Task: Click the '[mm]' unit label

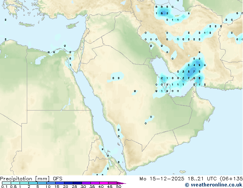Action: click(x=42, y=179)
